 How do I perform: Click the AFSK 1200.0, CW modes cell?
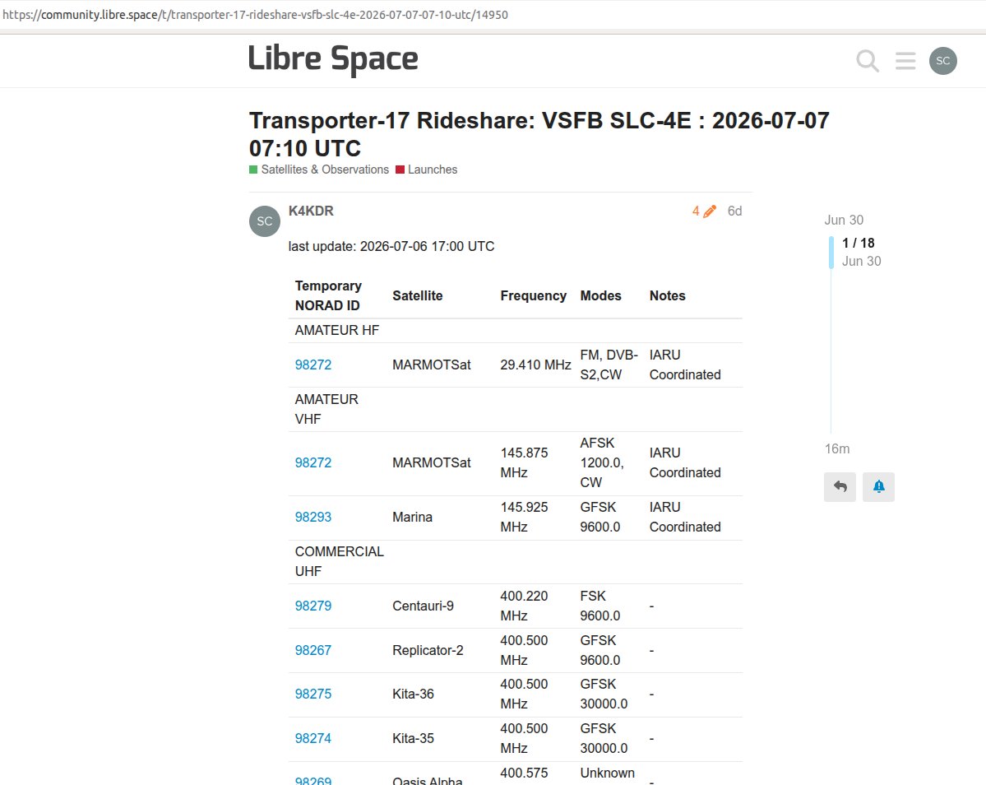click(602, 463)
